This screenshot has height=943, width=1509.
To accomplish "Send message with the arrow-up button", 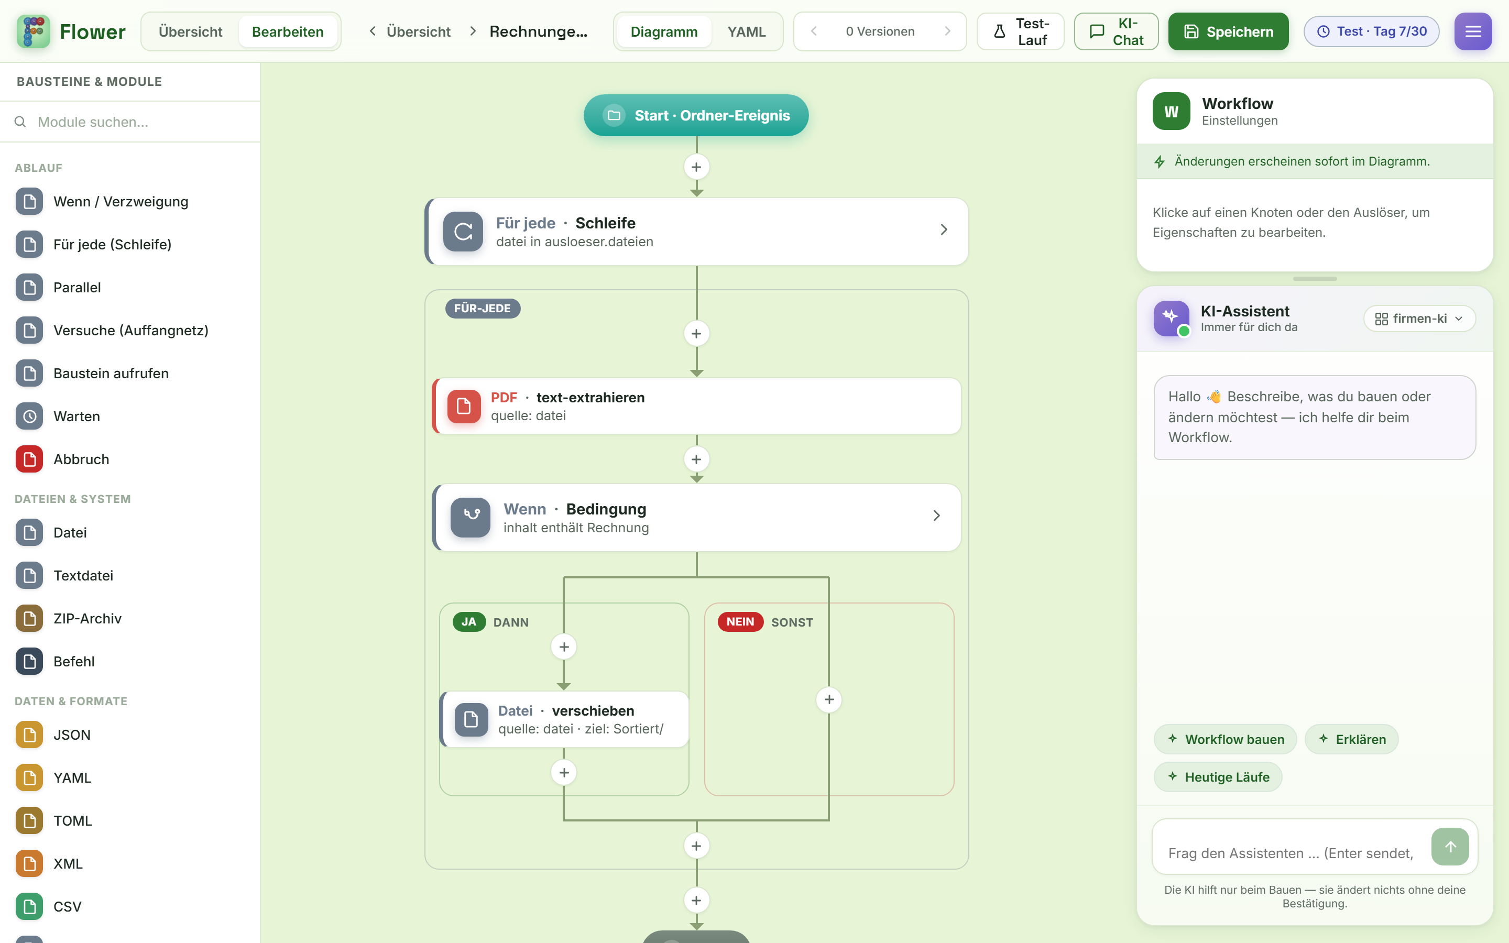I will coord(1450,846).
